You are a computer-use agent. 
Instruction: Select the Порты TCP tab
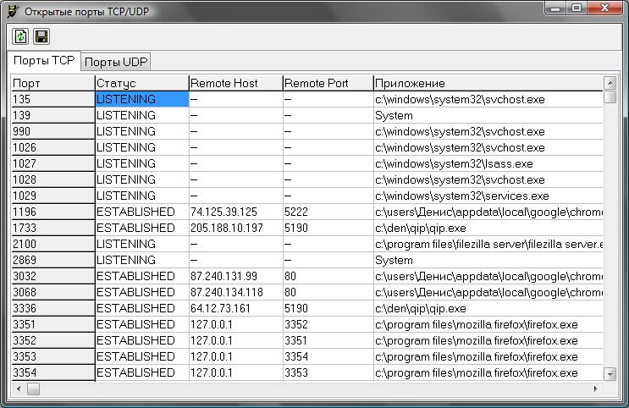click(44, 61)
